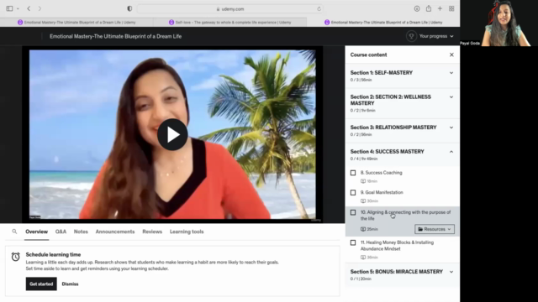Go back in Safari
538x302 pixels.
click(29, 8)
